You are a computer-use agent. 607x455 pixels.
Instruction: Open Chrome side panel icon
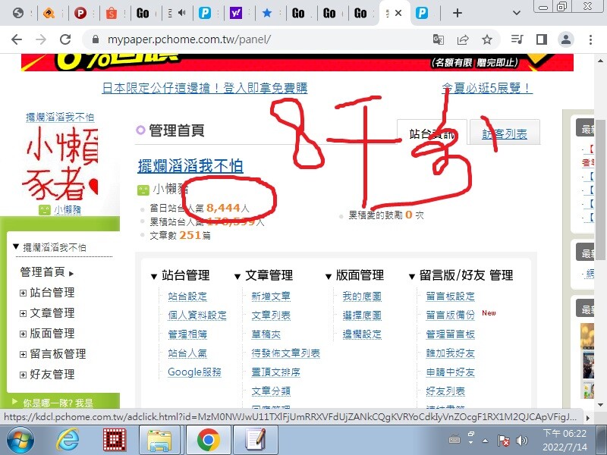pos(542,39)
